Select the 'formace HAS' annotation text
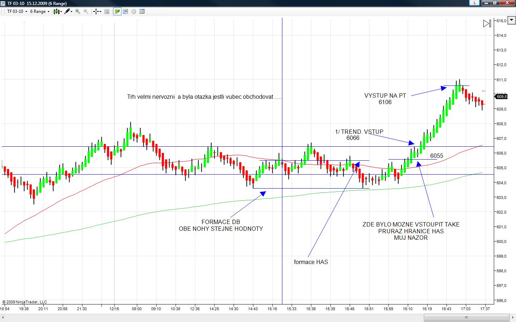516x322 pixels. pos(311,262)
